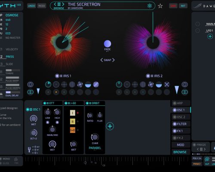Screen dimensions: 215x172
Task: Select Iris 2 half-filled circle transformer icon
Action: point(159,84)
